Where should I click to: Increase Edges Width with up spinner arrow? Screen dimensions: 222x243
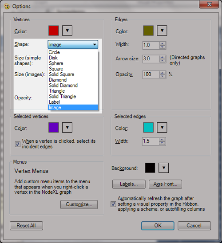pos(162,44)
